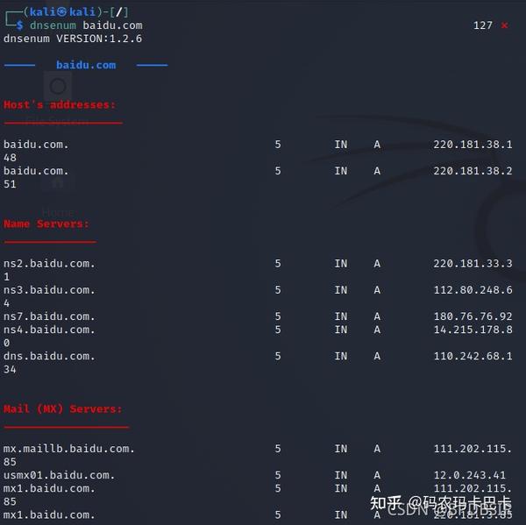Click the Name Servers: heading
Viewport: 526px width, 525px height.
[46, 223]
